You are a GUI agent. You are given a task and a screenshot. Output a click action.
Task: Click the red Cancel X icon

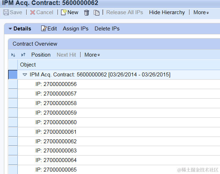tap(33, 12)
